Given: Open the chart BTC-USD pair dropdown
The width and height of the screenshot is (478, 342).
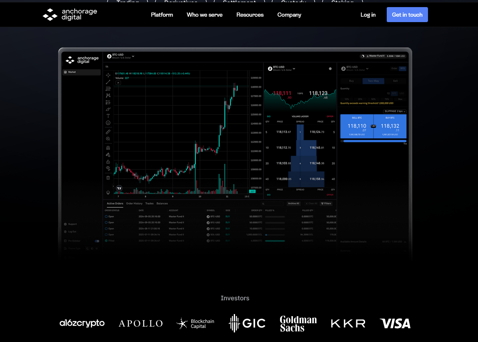Looking at the screenshot, I should 121,56.
